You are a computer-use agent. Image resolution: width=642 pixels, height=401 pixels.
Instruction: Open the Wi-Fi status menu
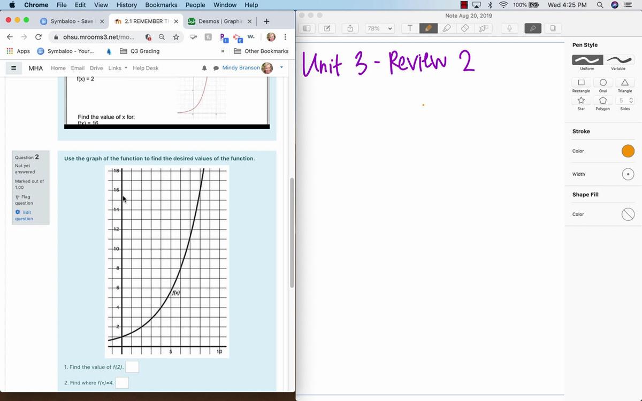tap(503, 5)
